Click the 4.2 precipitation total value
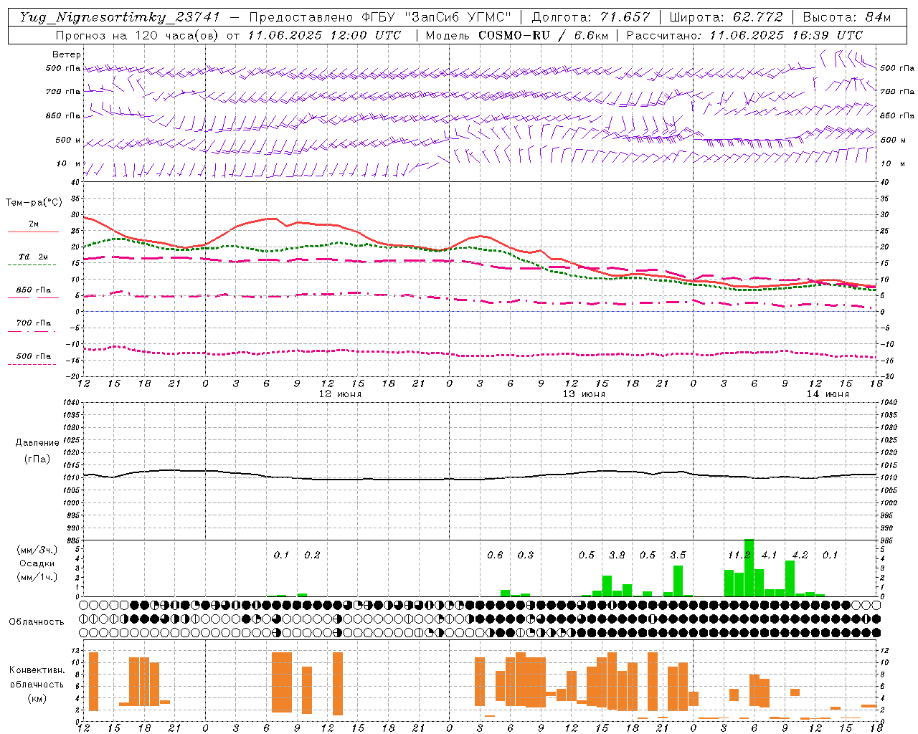The image size is (918, 734). click(800, 555)
